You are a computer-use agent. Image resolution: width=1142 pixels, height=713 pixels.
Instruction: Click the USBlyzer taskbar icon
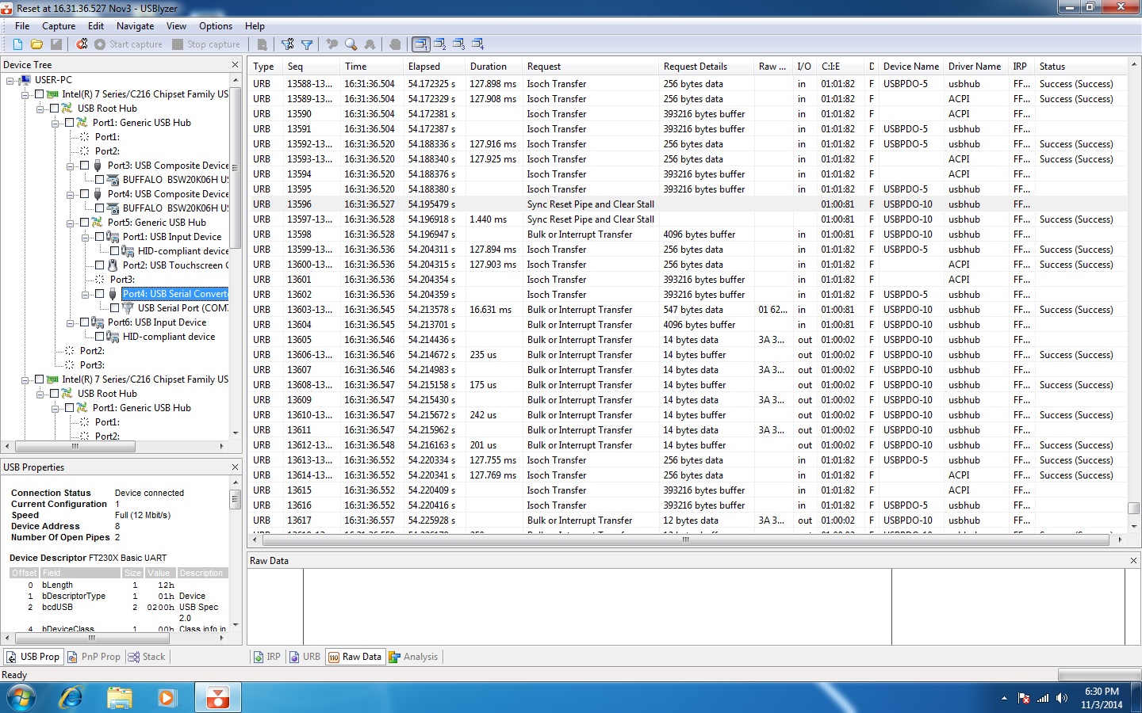pos(217,698)
